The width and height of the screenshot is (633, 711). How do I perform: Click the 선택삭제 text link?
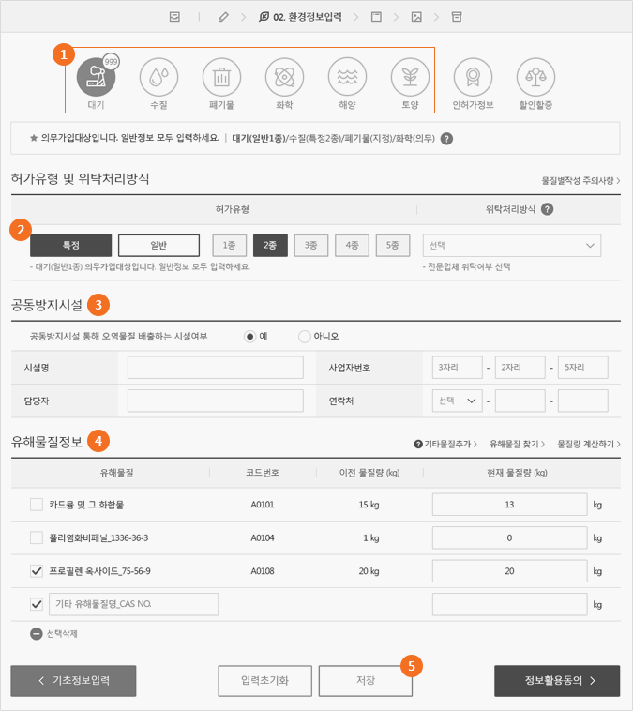(x=62, y=633)
